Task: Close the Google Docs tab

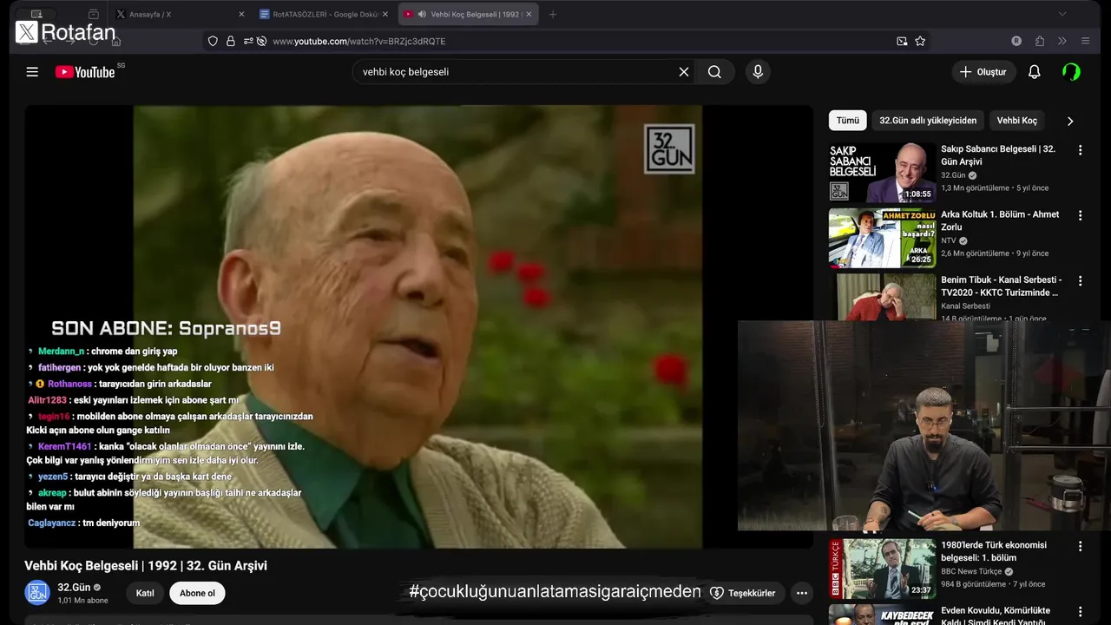Action: [385, 14]
